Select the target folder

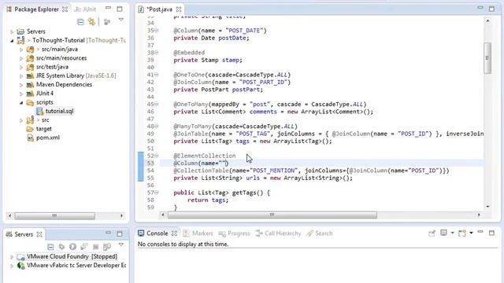pos(44,129)
